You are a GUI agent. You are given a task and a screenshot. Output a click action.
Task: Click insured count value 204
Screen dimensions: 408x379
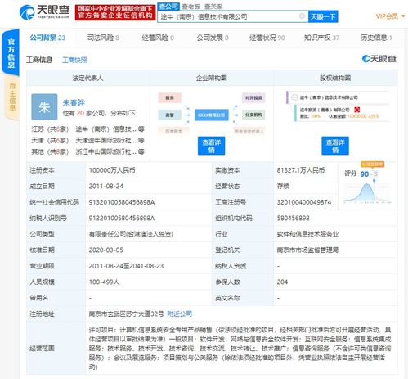pyautogui.click(x=282, y=282)
